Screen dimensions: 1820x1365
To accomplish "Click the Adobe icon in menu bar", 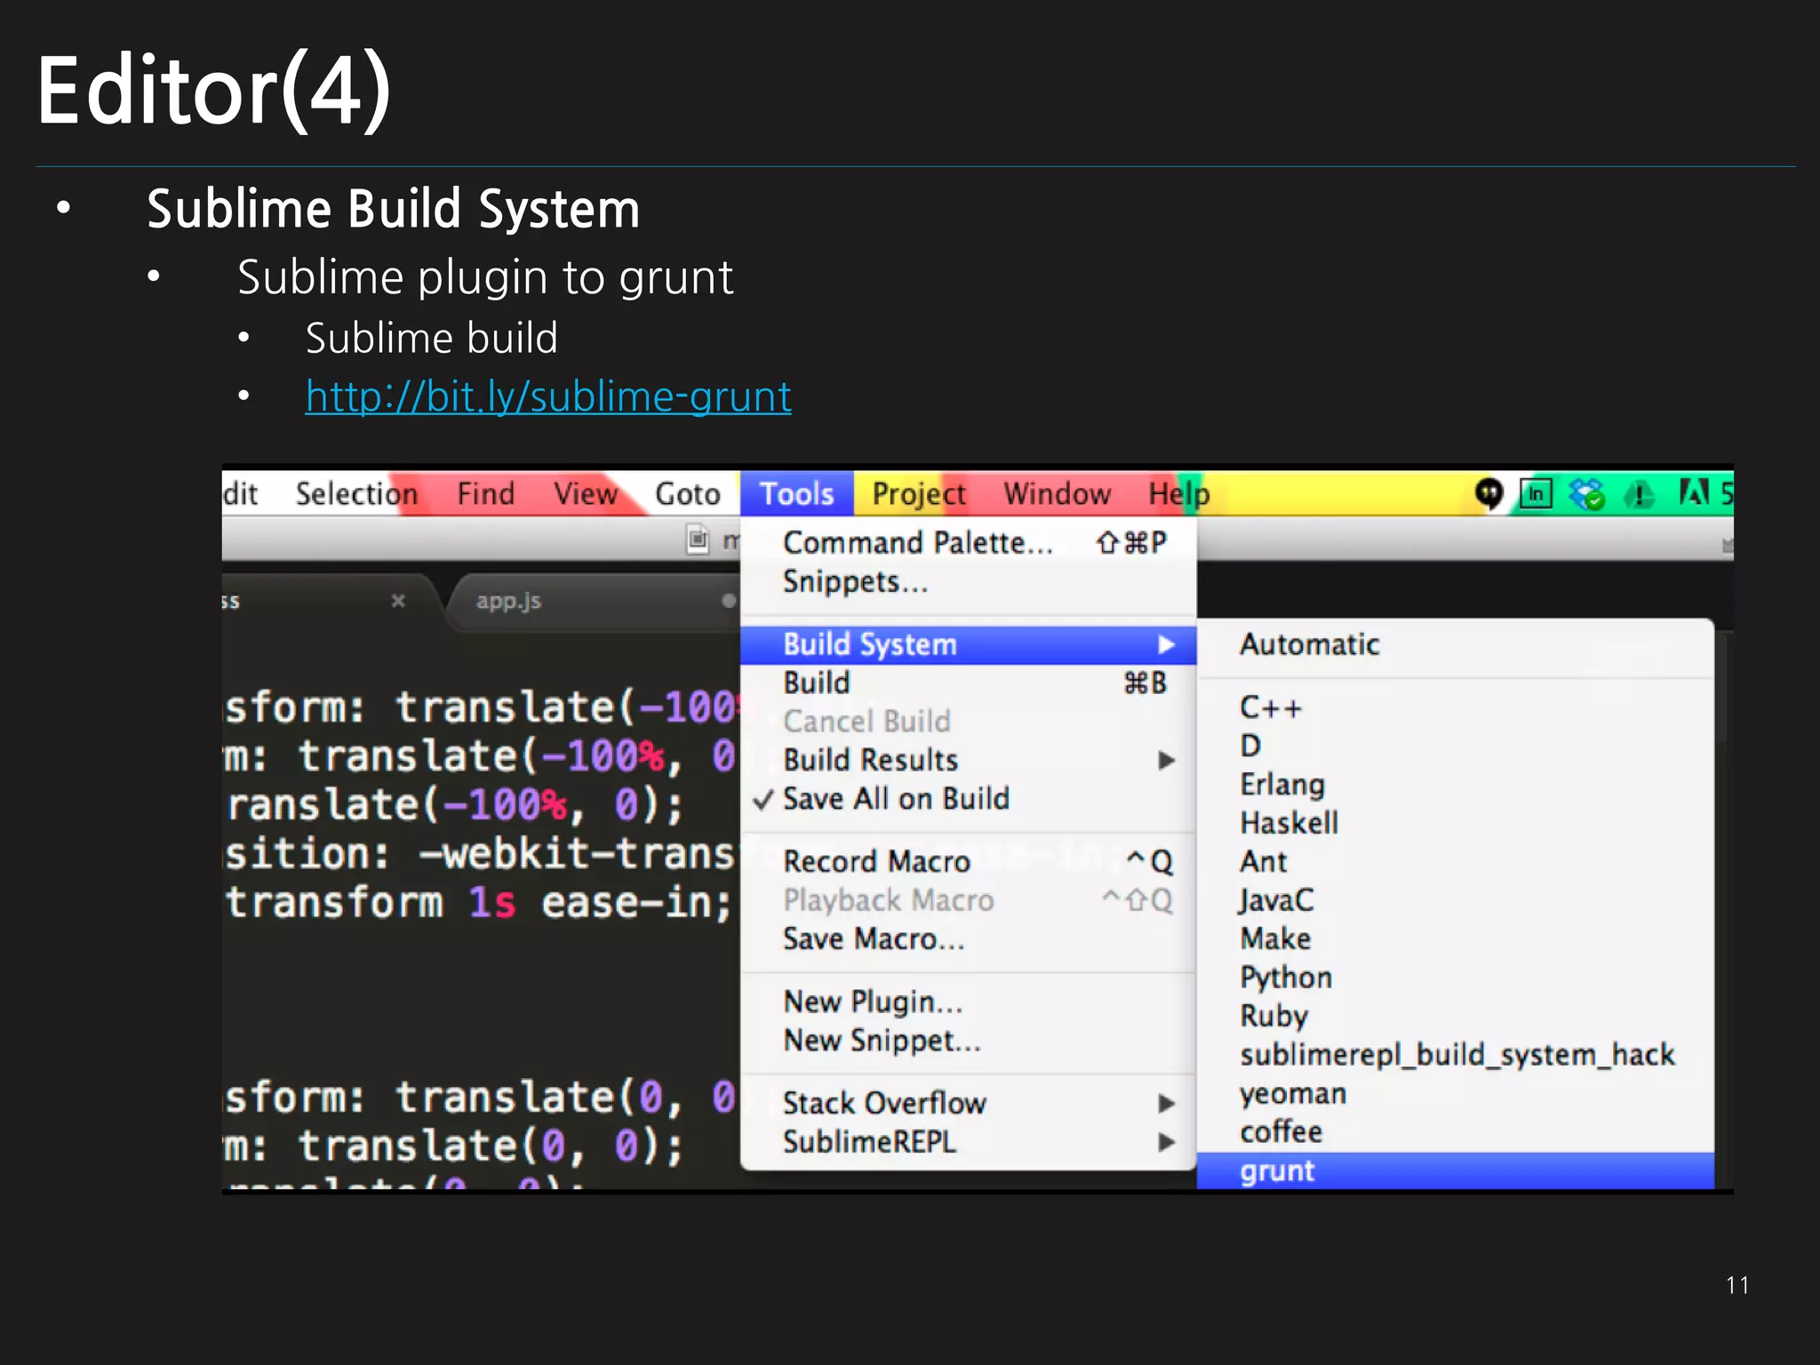I will pos(1694,491).
